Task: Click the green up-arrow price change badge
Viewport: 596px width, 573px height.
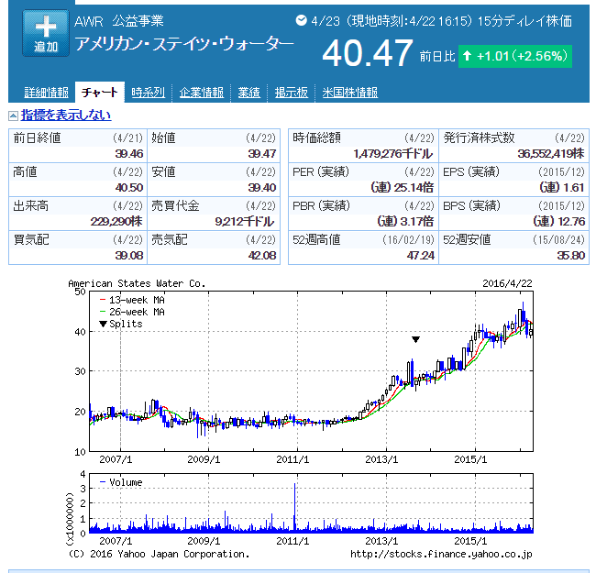Action: [x=514, y=56]
